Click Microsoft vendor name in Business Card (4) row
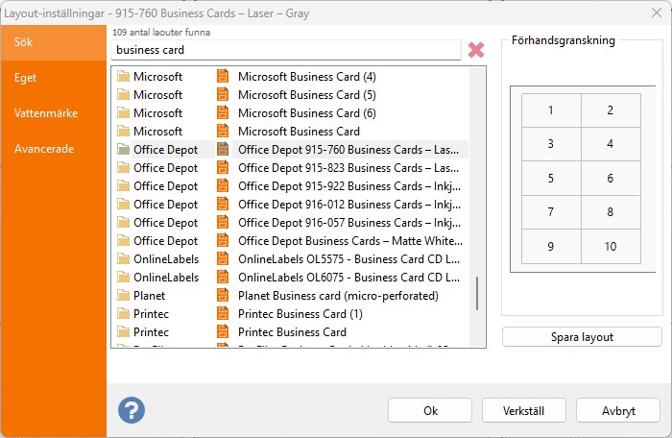Screen dimensions: 672x438 pos(157,76)
